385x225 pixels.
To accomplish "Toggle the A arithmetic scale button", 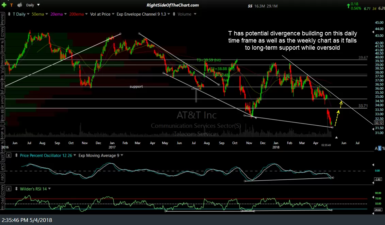I will [376, 148].
